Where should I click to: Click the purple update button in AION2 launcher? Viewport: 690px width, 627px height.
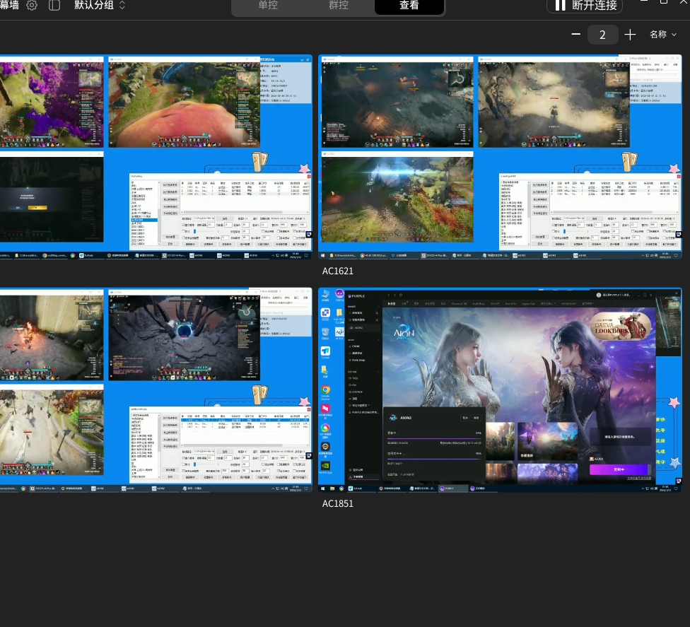pyautogui.click(x=619, y=469)
